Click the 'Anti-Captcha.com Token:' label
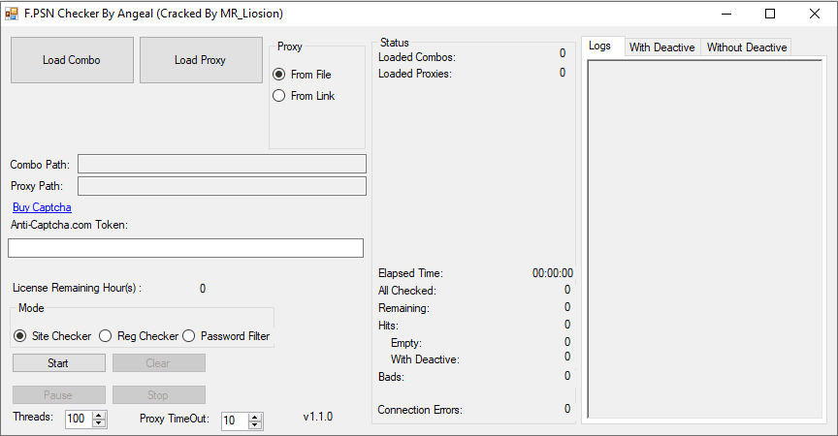This screenshot has width=838, height=436. coord(70,225)
